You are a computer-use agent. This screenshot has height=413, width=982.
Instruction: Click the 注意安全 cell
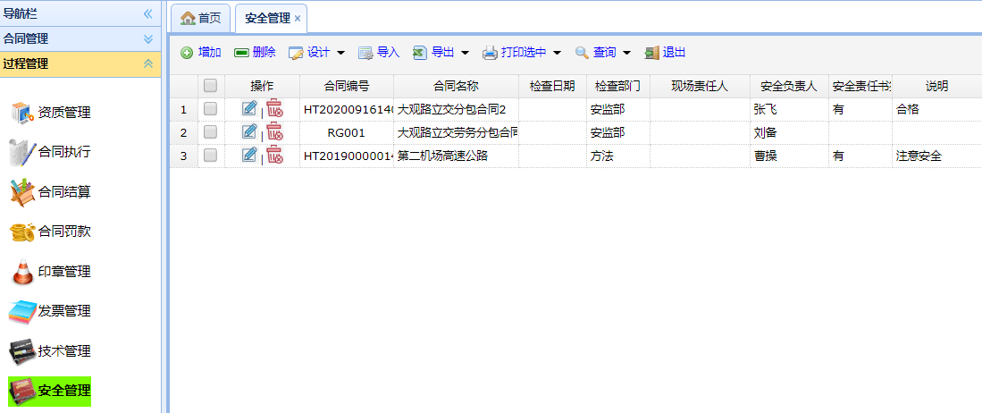pos(937,156)
